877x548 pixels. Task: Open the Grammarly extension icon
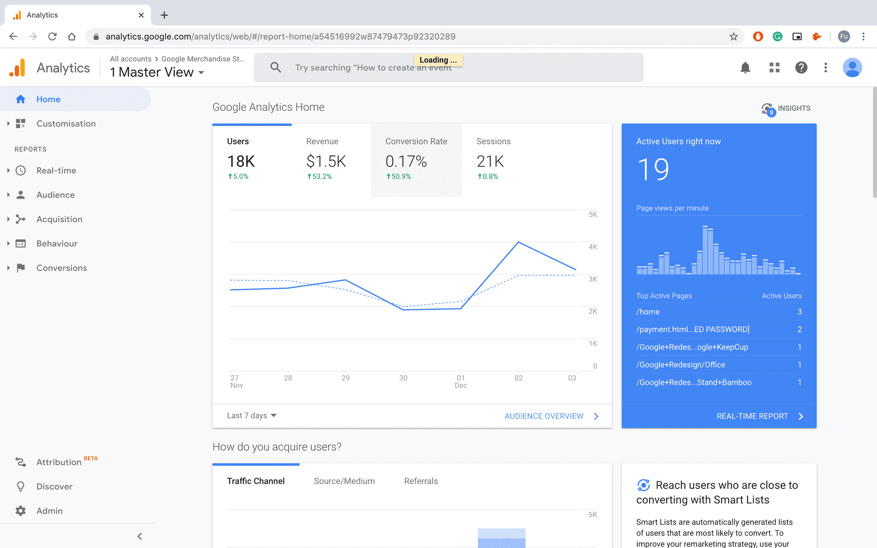(778, 37)
